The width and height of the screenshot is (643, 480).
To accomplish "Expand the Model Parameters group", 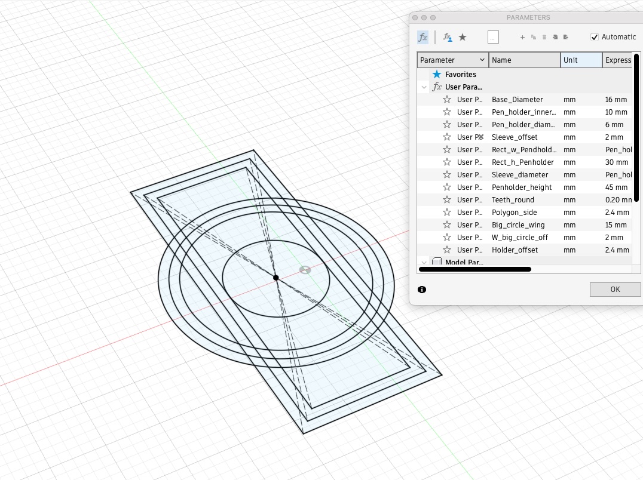I will coord(424,262).
